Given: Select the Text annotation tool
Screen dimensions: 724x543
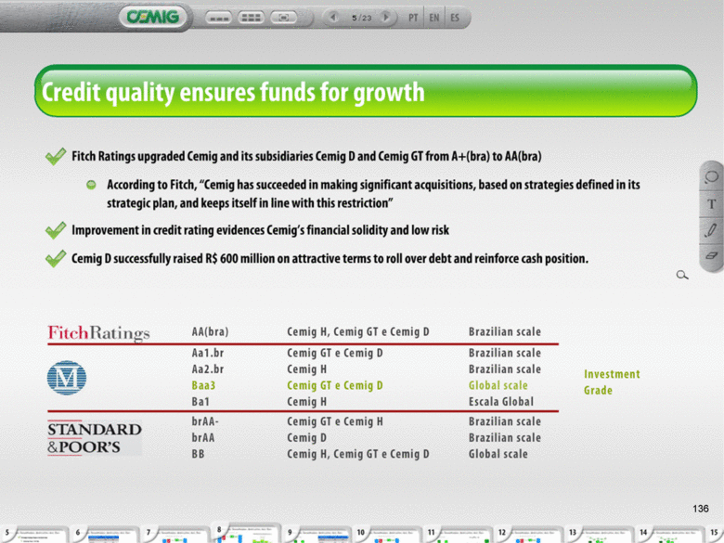Looking at the screenshot, I should [x=712, y=203].
